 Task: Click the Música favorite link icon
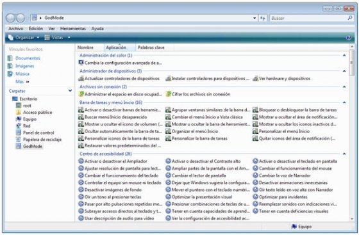[x=10, y=74]
